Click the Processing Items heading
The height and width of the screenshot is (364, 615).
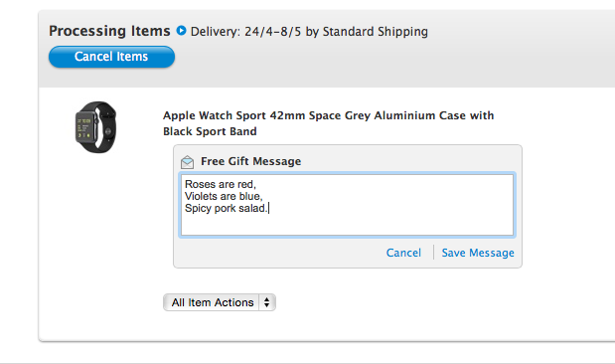tap(109, 31)
